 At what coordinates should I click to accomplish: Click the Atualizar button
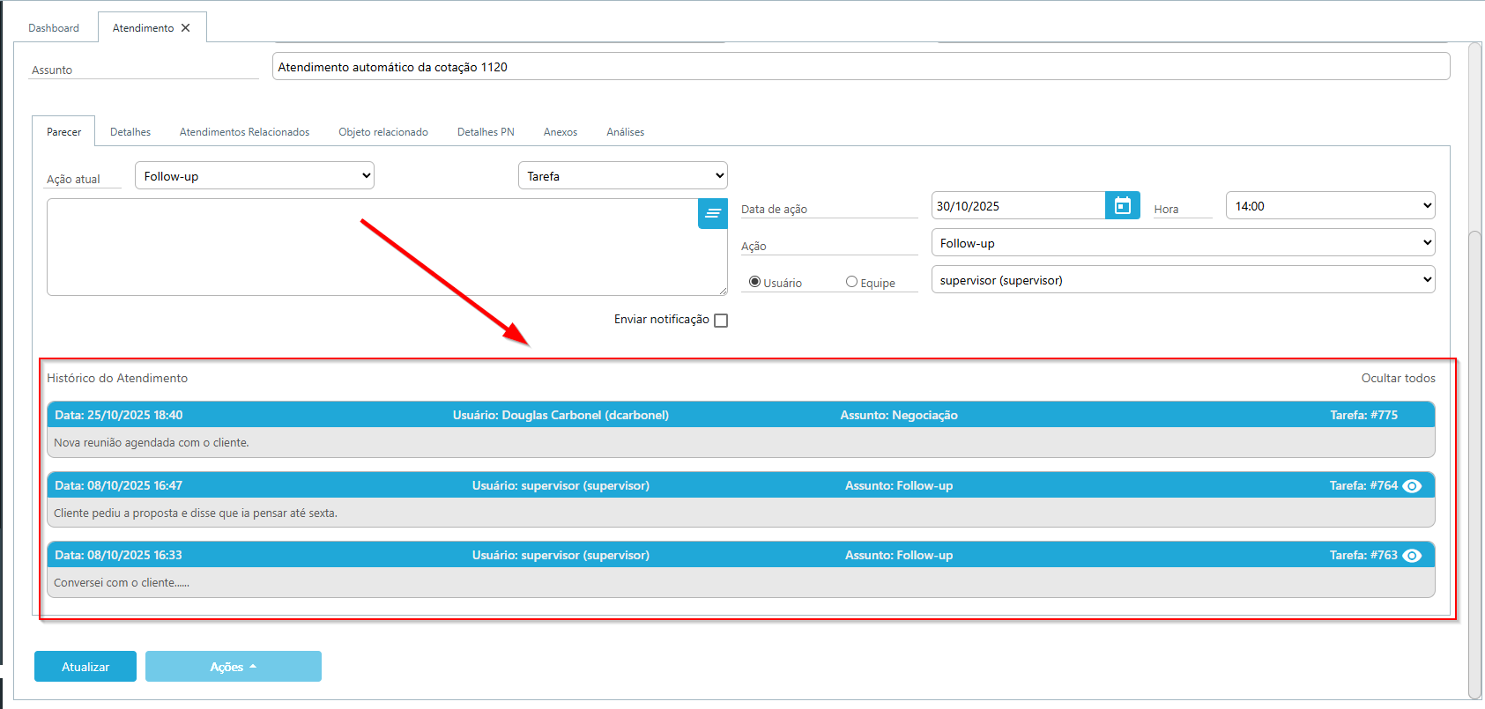pyautogui.click(x=85, y=667)
